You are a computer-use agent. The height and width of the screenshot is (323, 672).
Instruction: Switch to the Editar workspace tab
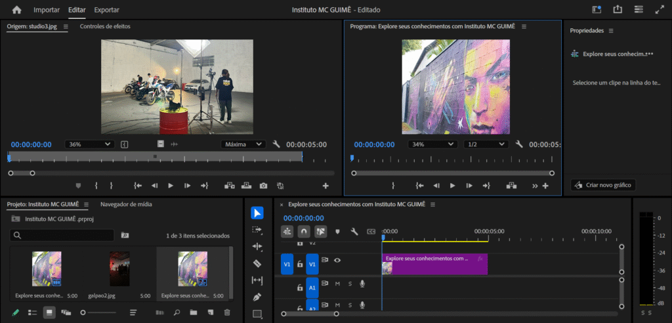(x=77, y=9)
